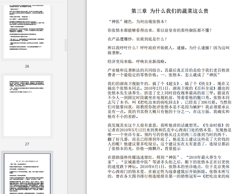
Task: Click the paragraph starting 我们的湖南卫视挺牛的
Action: click(x=170, y=100)
